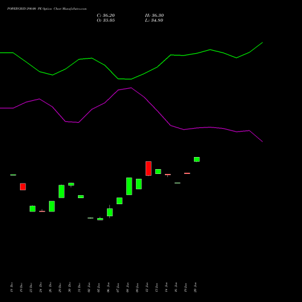Click the high value H: 36.30
Screen dimensions: 302x302
point(154,16)
